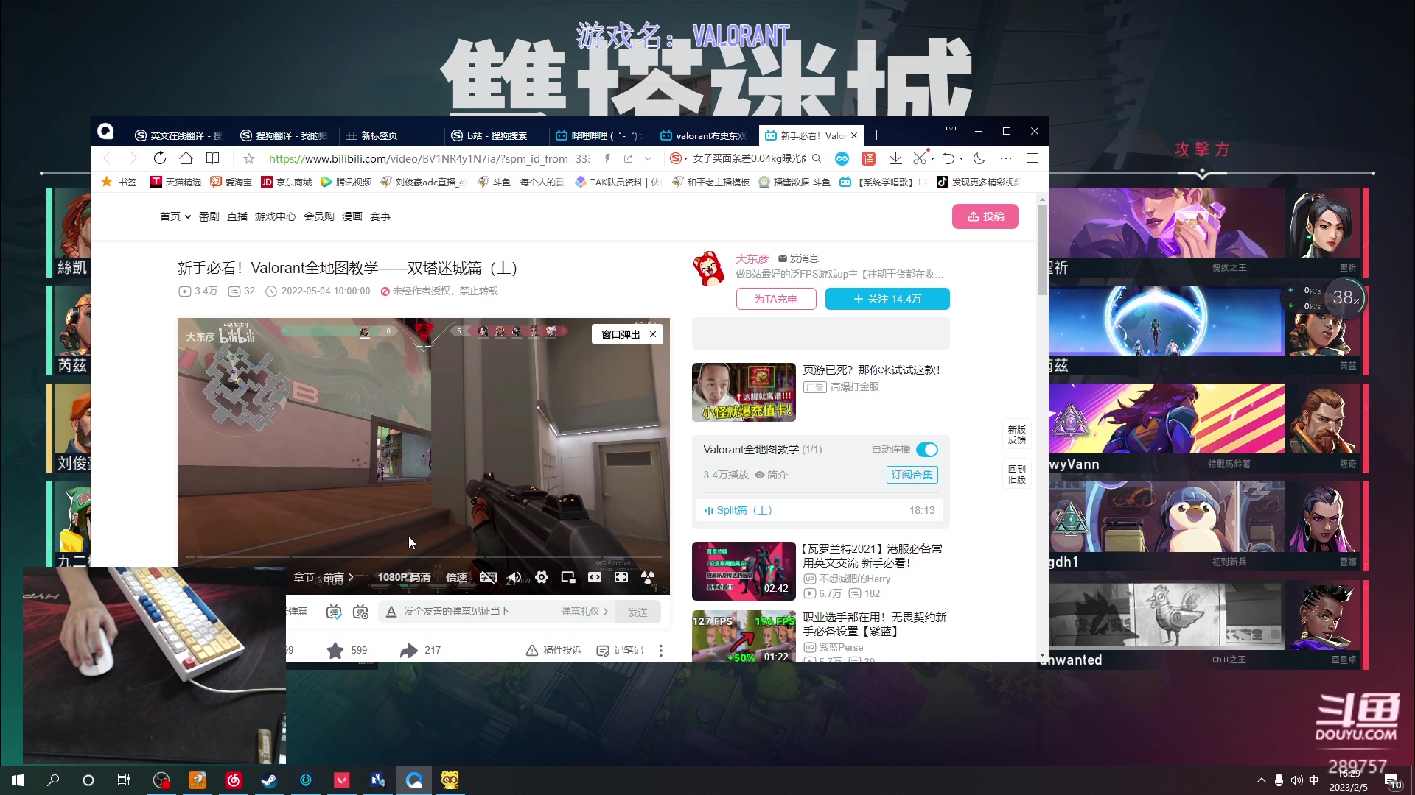Click the danmaku comment input field
1415x795 pixels.
[x=472, y=611]
